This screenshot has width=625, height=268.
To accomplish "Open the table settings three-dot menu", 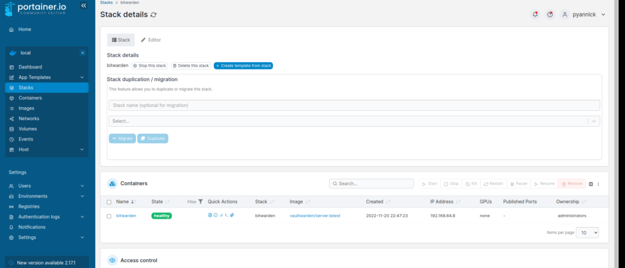I will [598, 184].
